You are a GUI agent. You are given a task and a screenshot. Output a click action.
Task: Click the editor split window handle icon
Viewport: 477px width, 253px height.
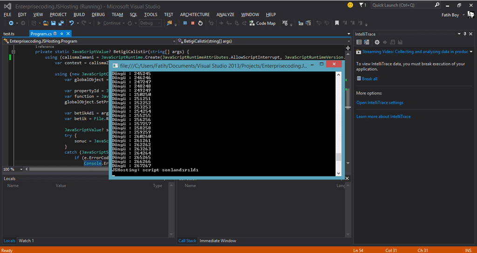[x=348, y=48]
